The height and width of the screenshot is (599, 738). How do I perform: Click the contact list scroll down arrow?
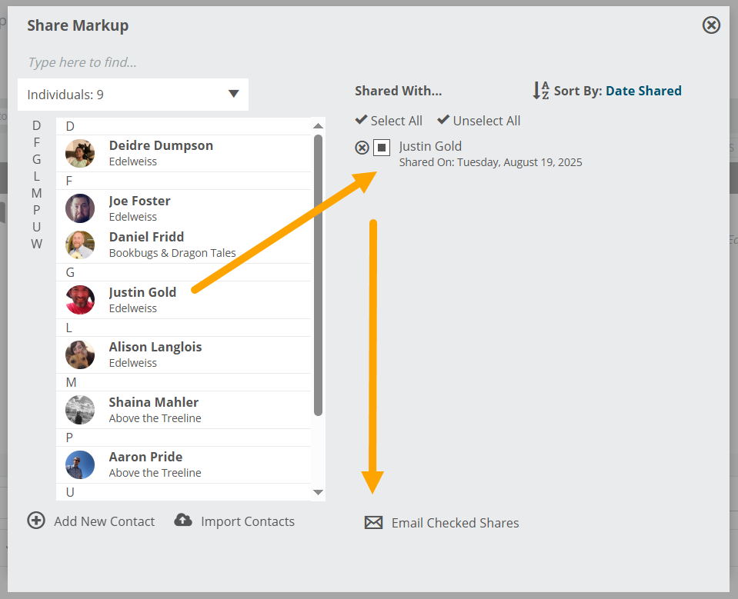318,492
